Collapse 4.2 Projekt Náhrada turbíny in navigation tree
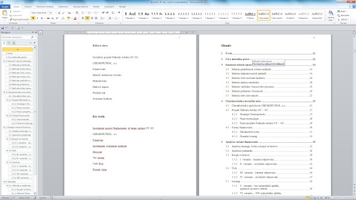The width and height of the screenshot is (356, 200). (x=7, y=100)
